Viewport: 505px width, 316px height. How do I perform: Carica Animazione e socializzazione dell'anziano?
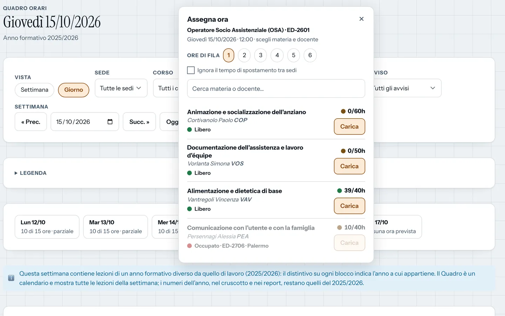[x=349, y=126]
